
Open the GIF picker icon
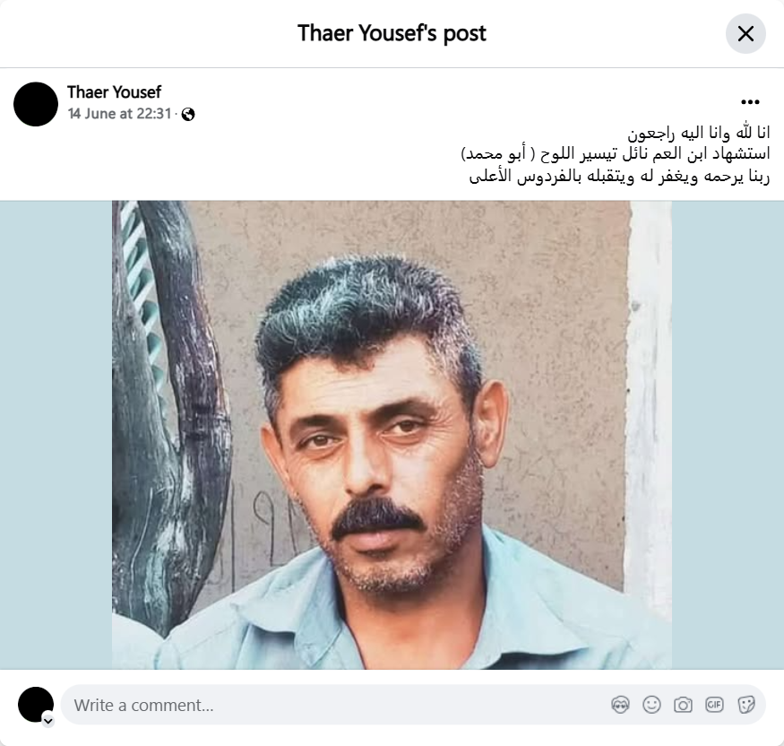tap(714, 705)
